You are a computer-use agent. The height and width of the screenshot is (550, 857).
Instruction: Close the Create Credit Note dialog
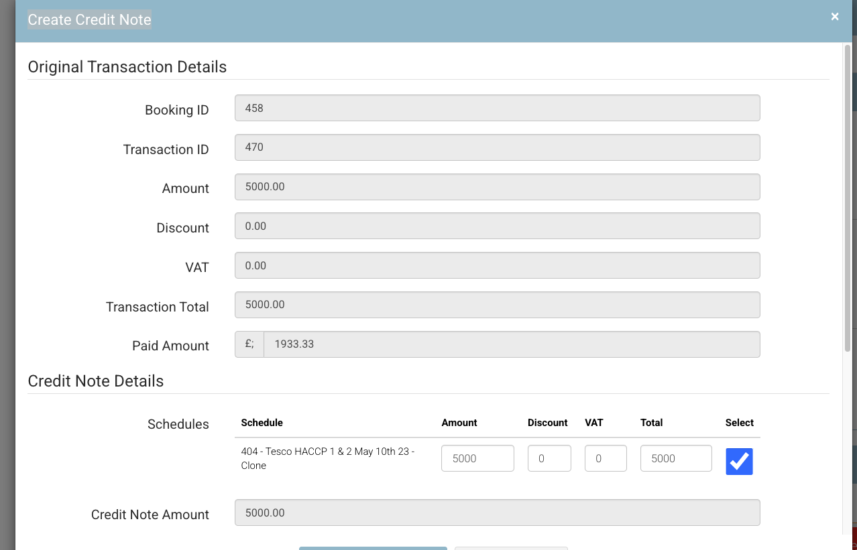coord(835,17)
